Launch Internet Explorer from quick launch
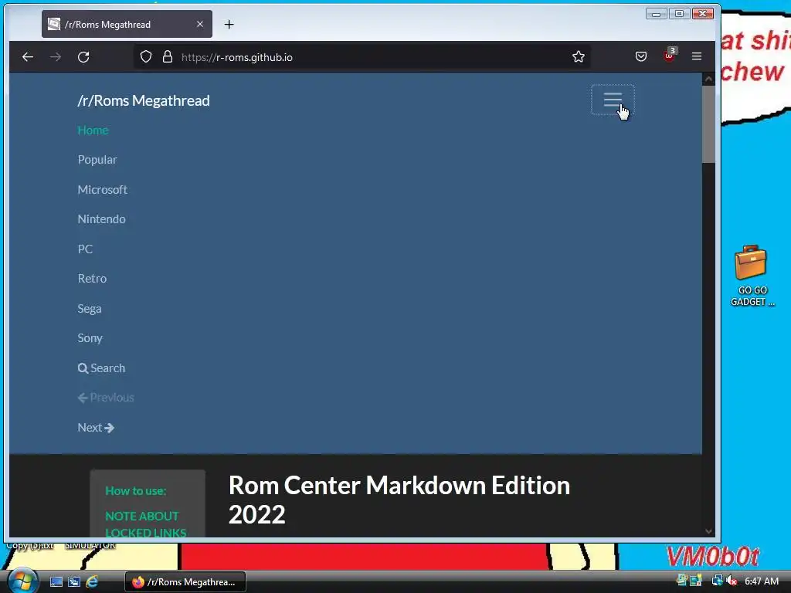The width and height of the screenshot is (791, 593). coord(92,582)
